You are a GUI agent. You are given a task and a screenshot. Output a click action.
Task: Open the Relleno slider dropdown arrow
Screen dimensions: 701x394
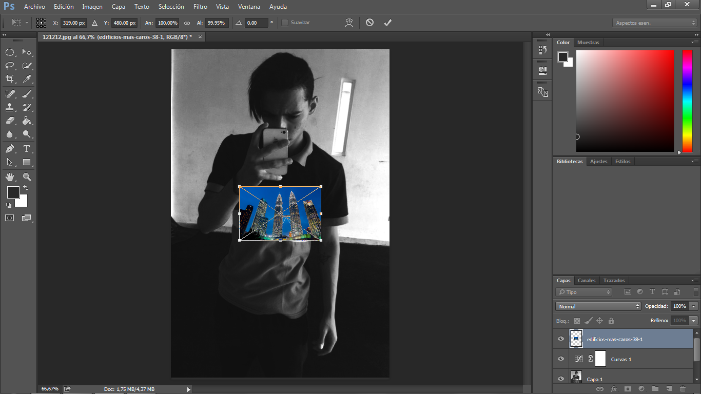pos(694,321)
